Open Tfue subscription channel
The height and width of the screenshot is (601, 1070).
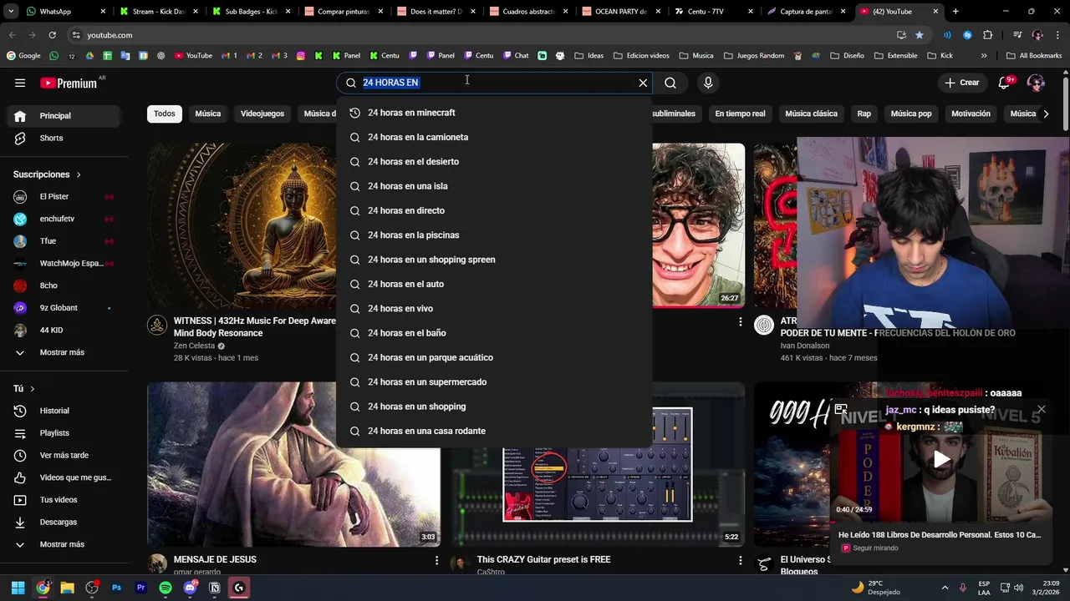tap(64, 241)
